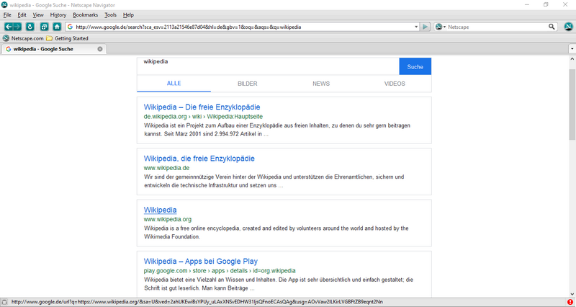
Task: Switch to the BILDER results tab
Action: point(248,84)
